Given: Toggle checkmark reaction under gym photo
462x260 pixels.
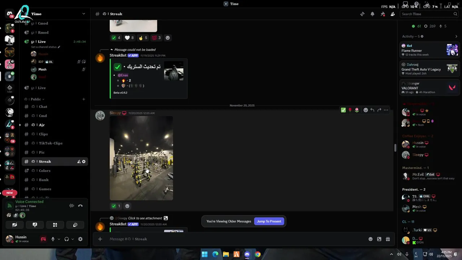Looking at the screenshot, I should pyautogui.click(x=116, y=206).
